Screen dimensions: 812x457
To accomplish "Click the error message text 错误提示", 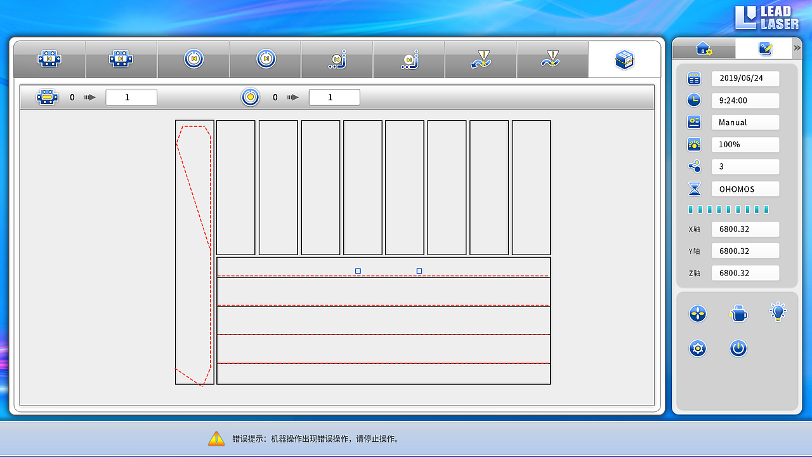I will coord(316,439).
